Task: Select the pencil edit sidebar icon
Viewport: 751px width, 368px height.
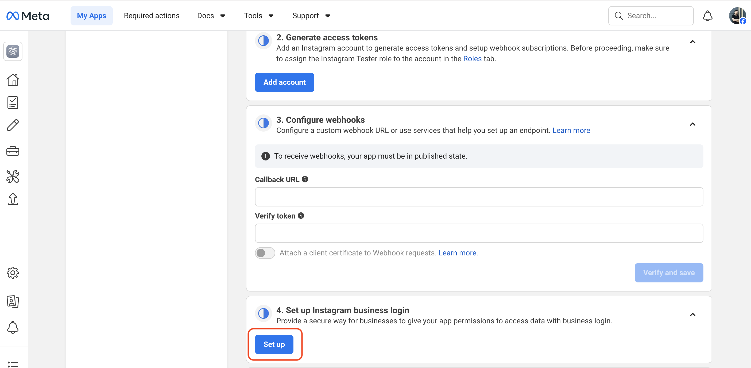Action: click(x=13, y=125)
